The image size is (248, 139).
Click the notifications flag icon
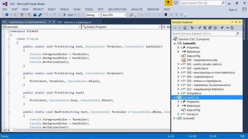pos(168,3)
